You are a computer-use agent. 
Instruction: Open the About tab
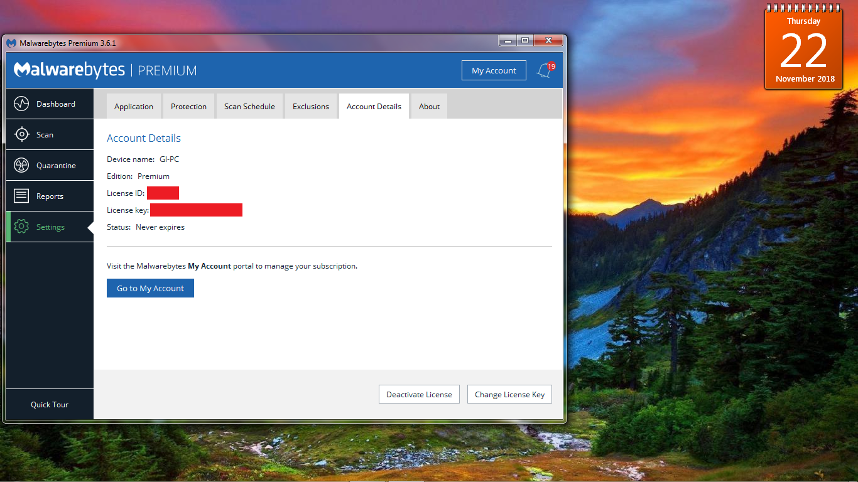coord(429,106)
